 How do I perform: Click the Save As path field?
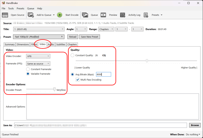(x=100, y=125)
